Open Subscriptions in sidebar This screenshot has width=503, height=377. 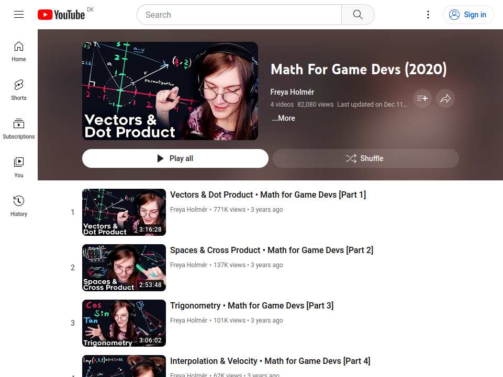click(x=19, y=129)
